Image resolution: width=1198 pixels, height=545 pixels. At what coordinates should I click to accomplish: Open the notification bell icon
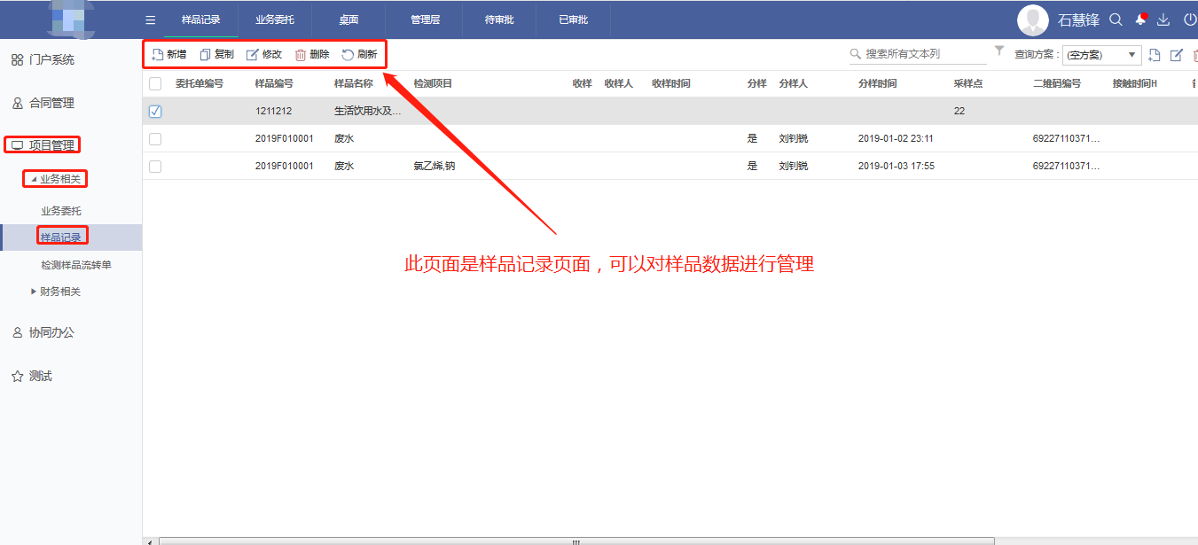tap(1140, 19)
